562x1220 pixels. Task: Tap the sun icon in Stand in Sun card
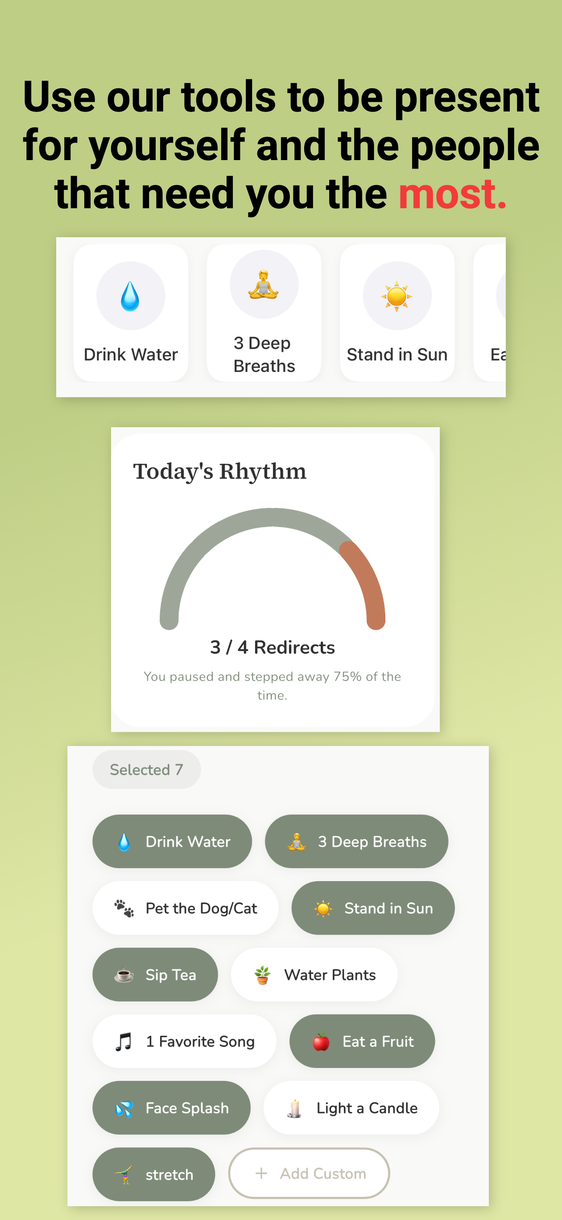[397, 296]
